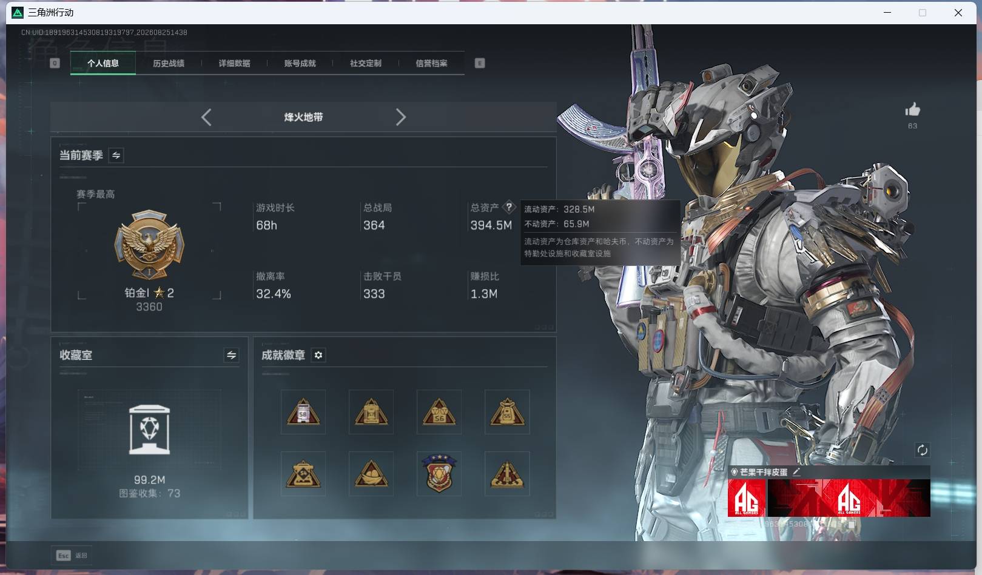Click the 总战局 label
This screenshot has width=982, height=575.
[x=377, y=208]
